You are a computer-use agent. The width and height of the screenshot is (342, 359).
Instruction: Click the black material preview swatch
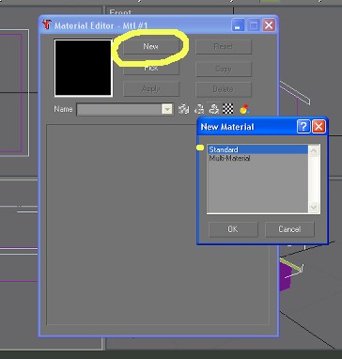coord(84,68)
